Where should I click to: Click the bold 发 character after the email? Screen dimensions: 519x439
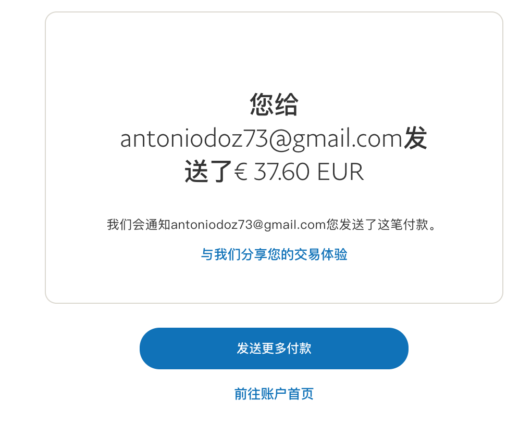(415, 138)
